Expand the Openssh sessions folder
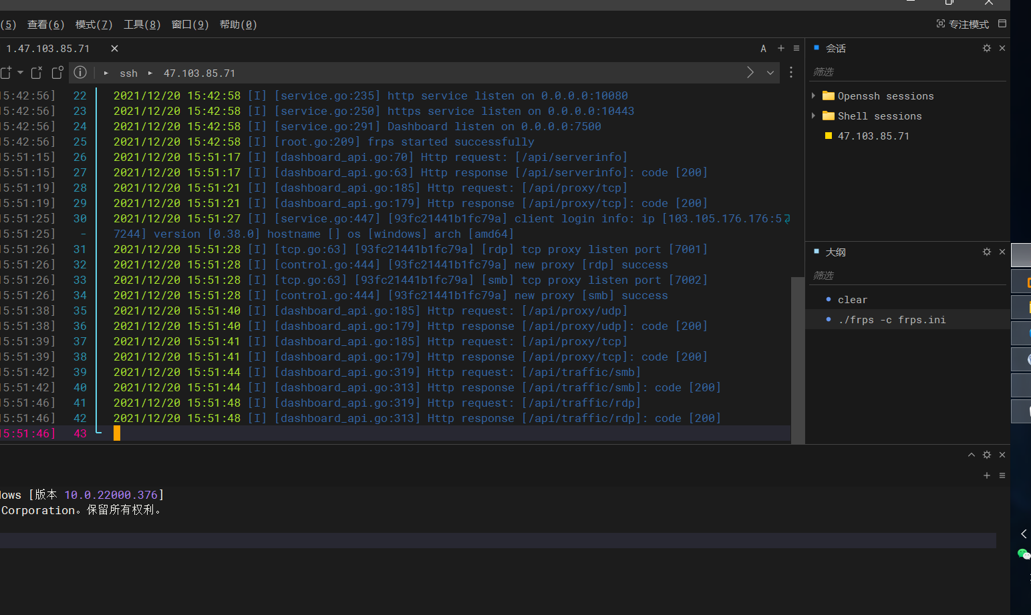 point(813,95)
